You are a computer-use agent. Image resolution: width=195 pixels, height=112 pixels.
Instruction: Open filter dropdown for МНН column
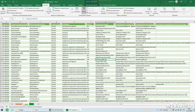point(50,24)
